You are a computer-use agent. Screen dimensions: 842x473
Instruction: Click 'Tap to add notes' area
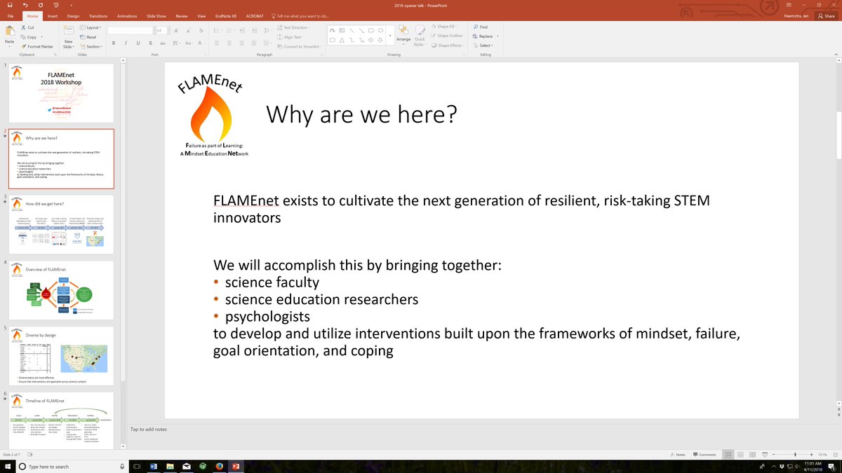point(149,430)
